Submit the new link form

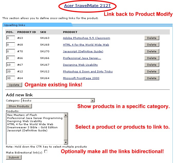coord(14,157)
